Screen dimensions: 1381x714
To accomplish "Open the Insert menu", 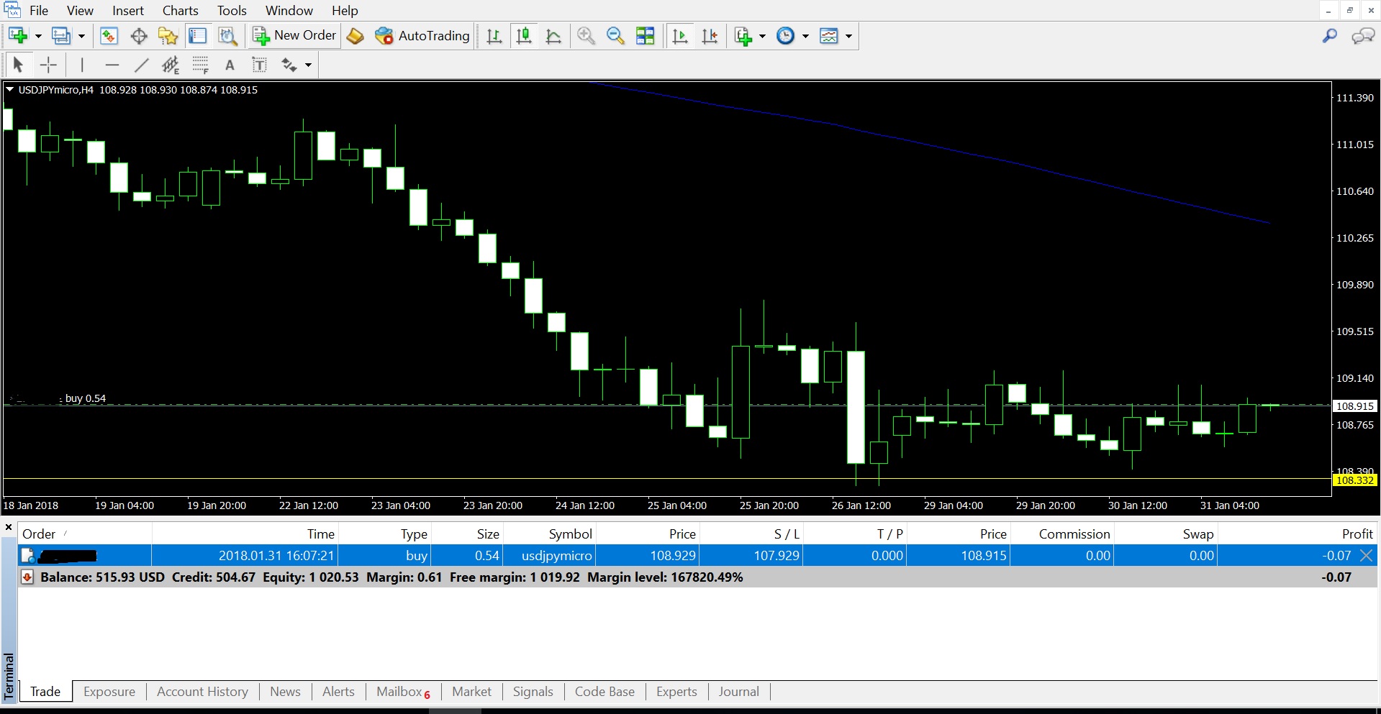I will tap(128, 11).
